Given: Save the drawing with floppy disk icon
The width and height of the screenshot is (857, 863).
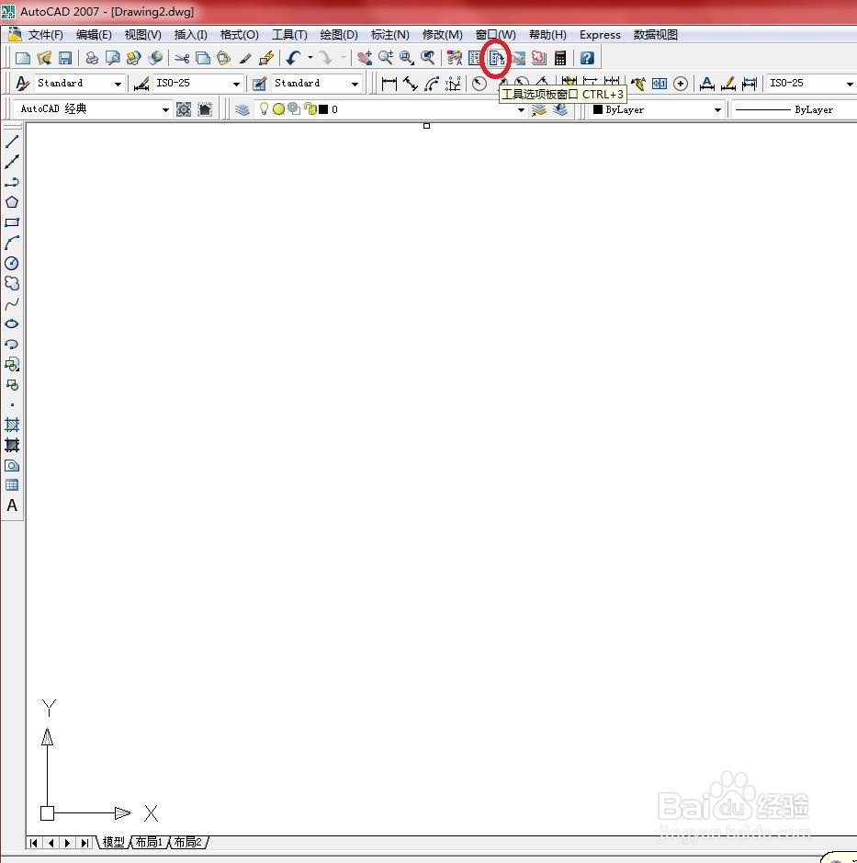Looking at the screenshot, I should click(x=65, y=58).
